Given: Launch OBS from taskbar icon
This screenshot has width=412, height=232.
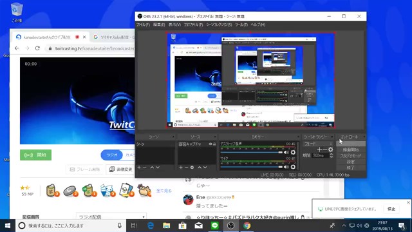Looking at the screenshot, I should click(x=230, y=226).
